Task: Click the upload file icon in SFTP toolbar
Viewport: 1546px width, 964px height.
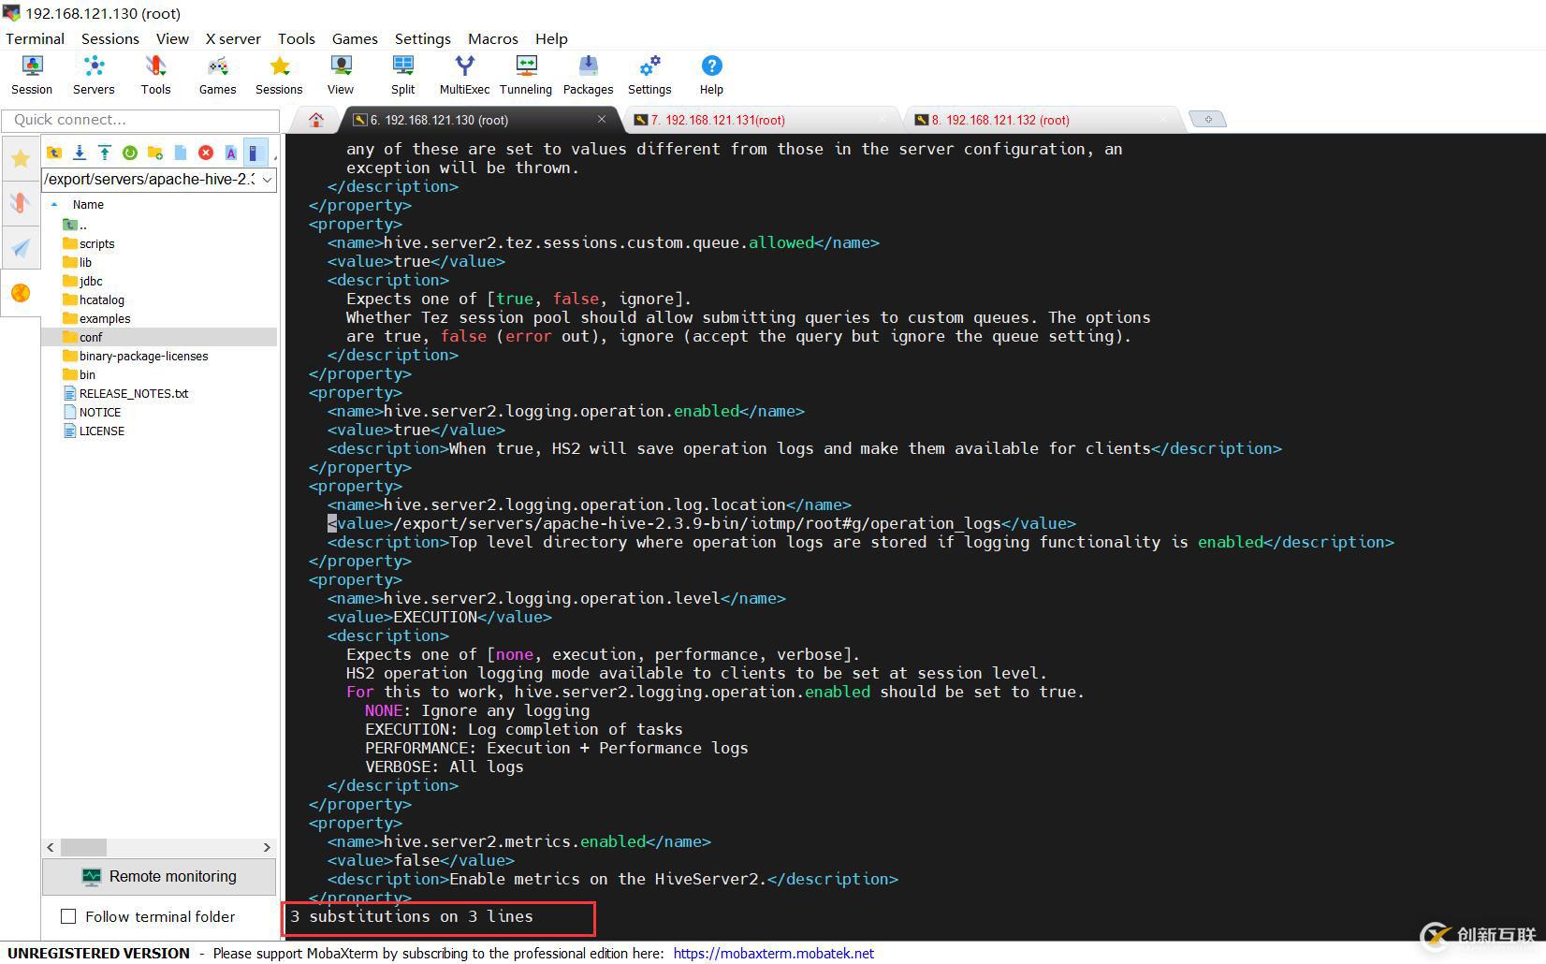Action: [105, 153]
